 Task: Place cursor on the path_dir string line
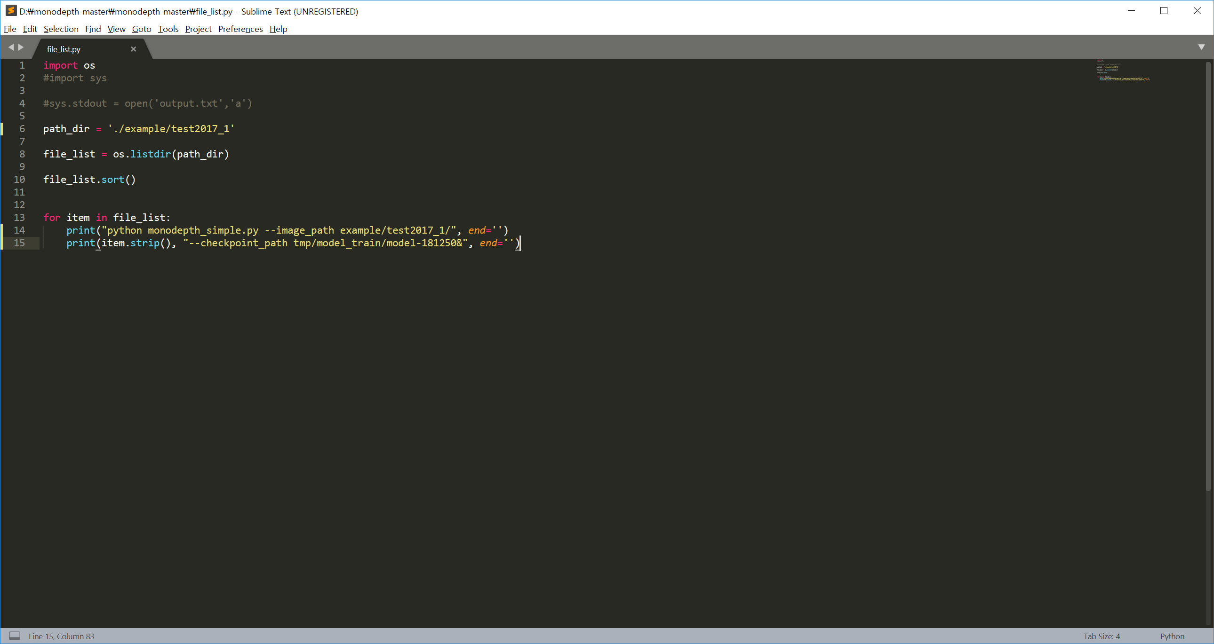(x=171, y=128)
